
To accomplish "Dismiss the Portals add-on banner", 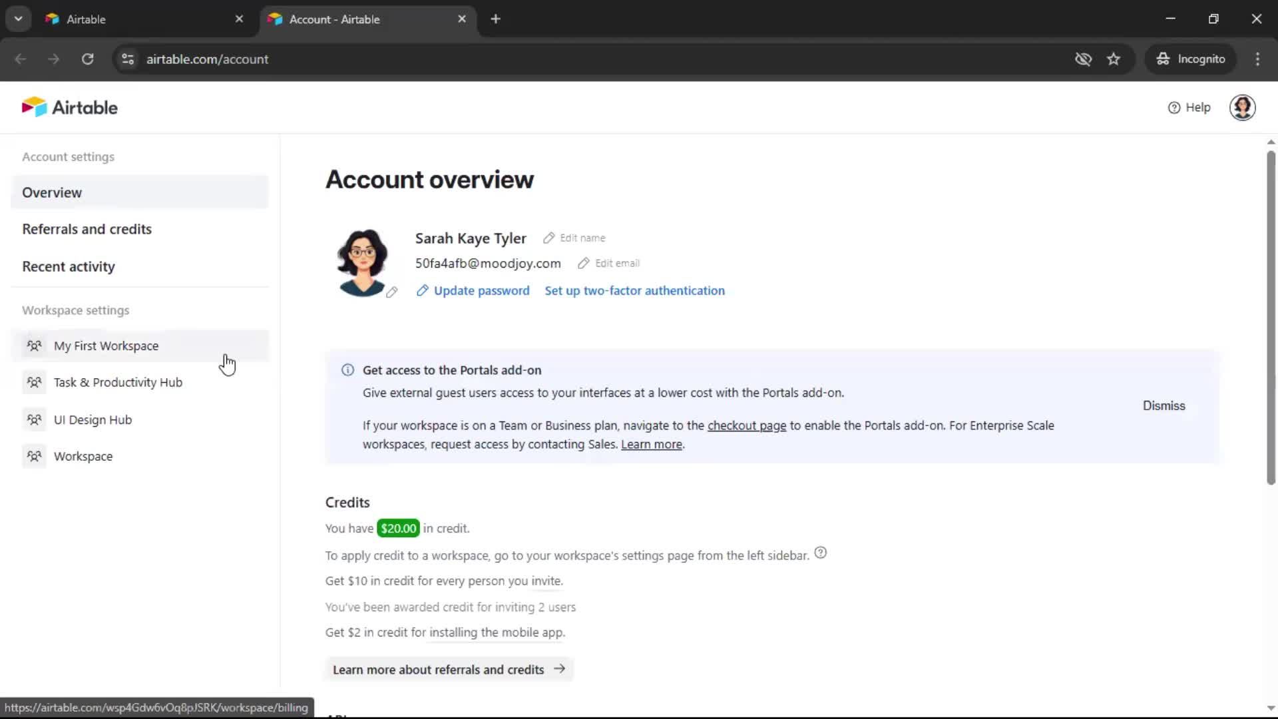I will (x=1164, y=405).
